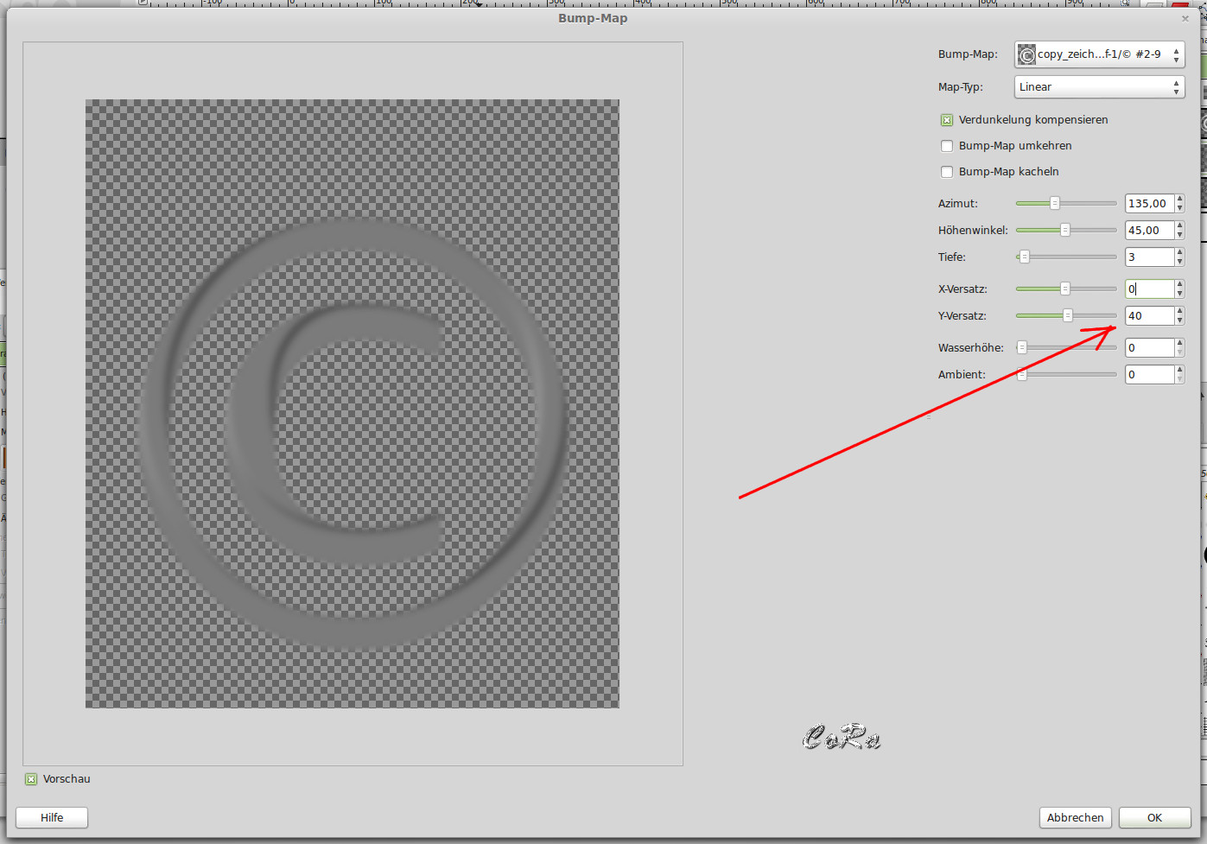Image resolution: width=1207 pixels, height=844 pixels.
Task: Focus the Azimut value field 135,00
Action: click(x=1150, y=204)
